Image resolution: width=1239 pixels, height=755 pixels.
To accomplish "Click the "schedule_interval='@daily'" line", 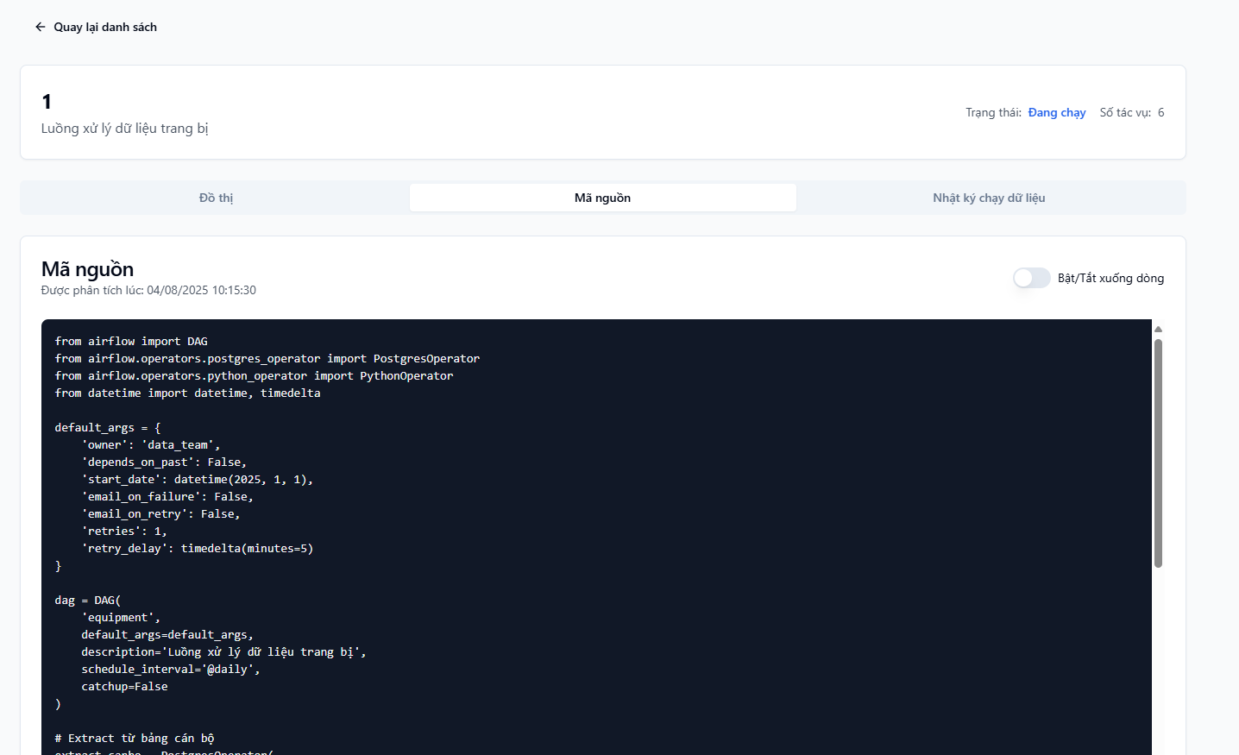I will pos(171,670).
